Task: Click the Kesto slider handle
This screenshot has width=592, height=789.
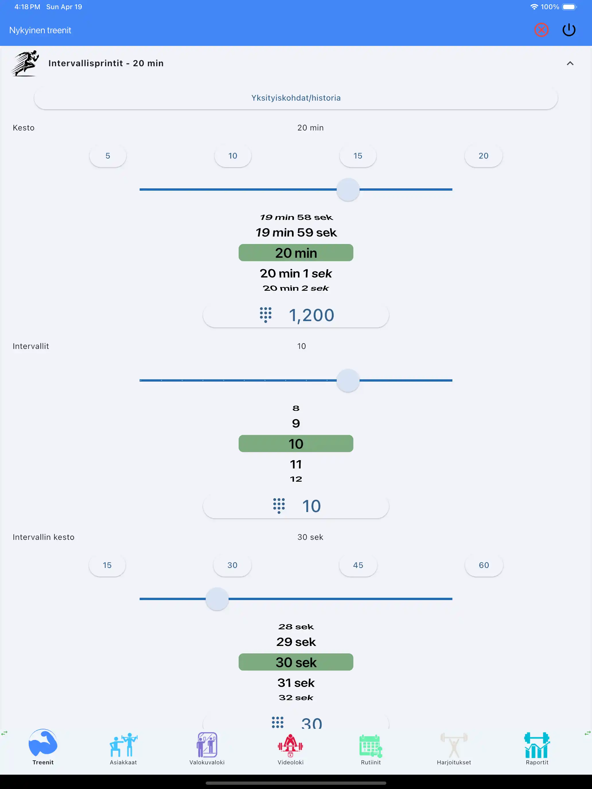Action: point(348,190)
